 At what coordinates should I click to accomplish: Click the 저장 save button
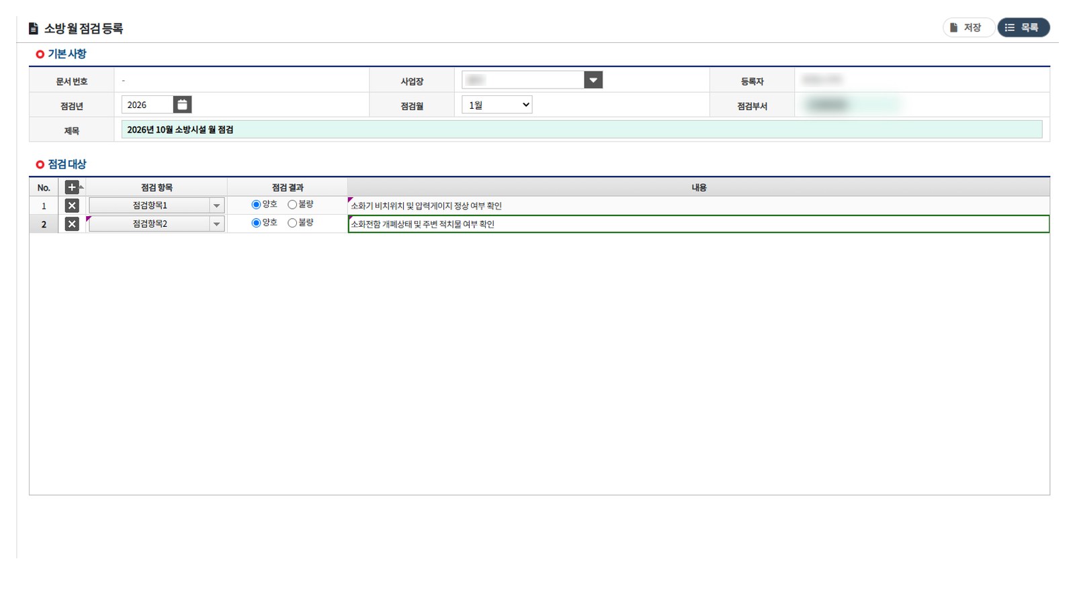(x=967, y=28)
